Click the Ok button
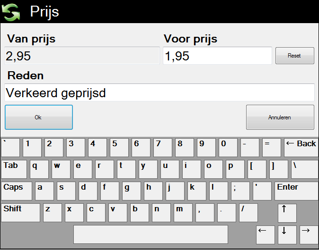Screen dimensions: 319x250 pos(39,117)
